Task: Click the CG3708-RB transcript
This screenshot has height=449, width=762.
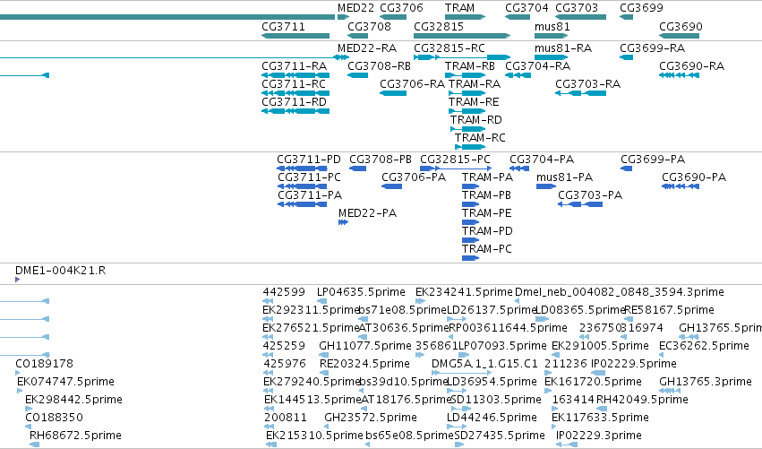Action: (357, 75)
